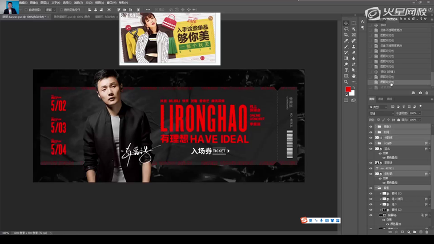Select the Crop tool
Viewport: 434px width, 244px height.
(346, 35)
